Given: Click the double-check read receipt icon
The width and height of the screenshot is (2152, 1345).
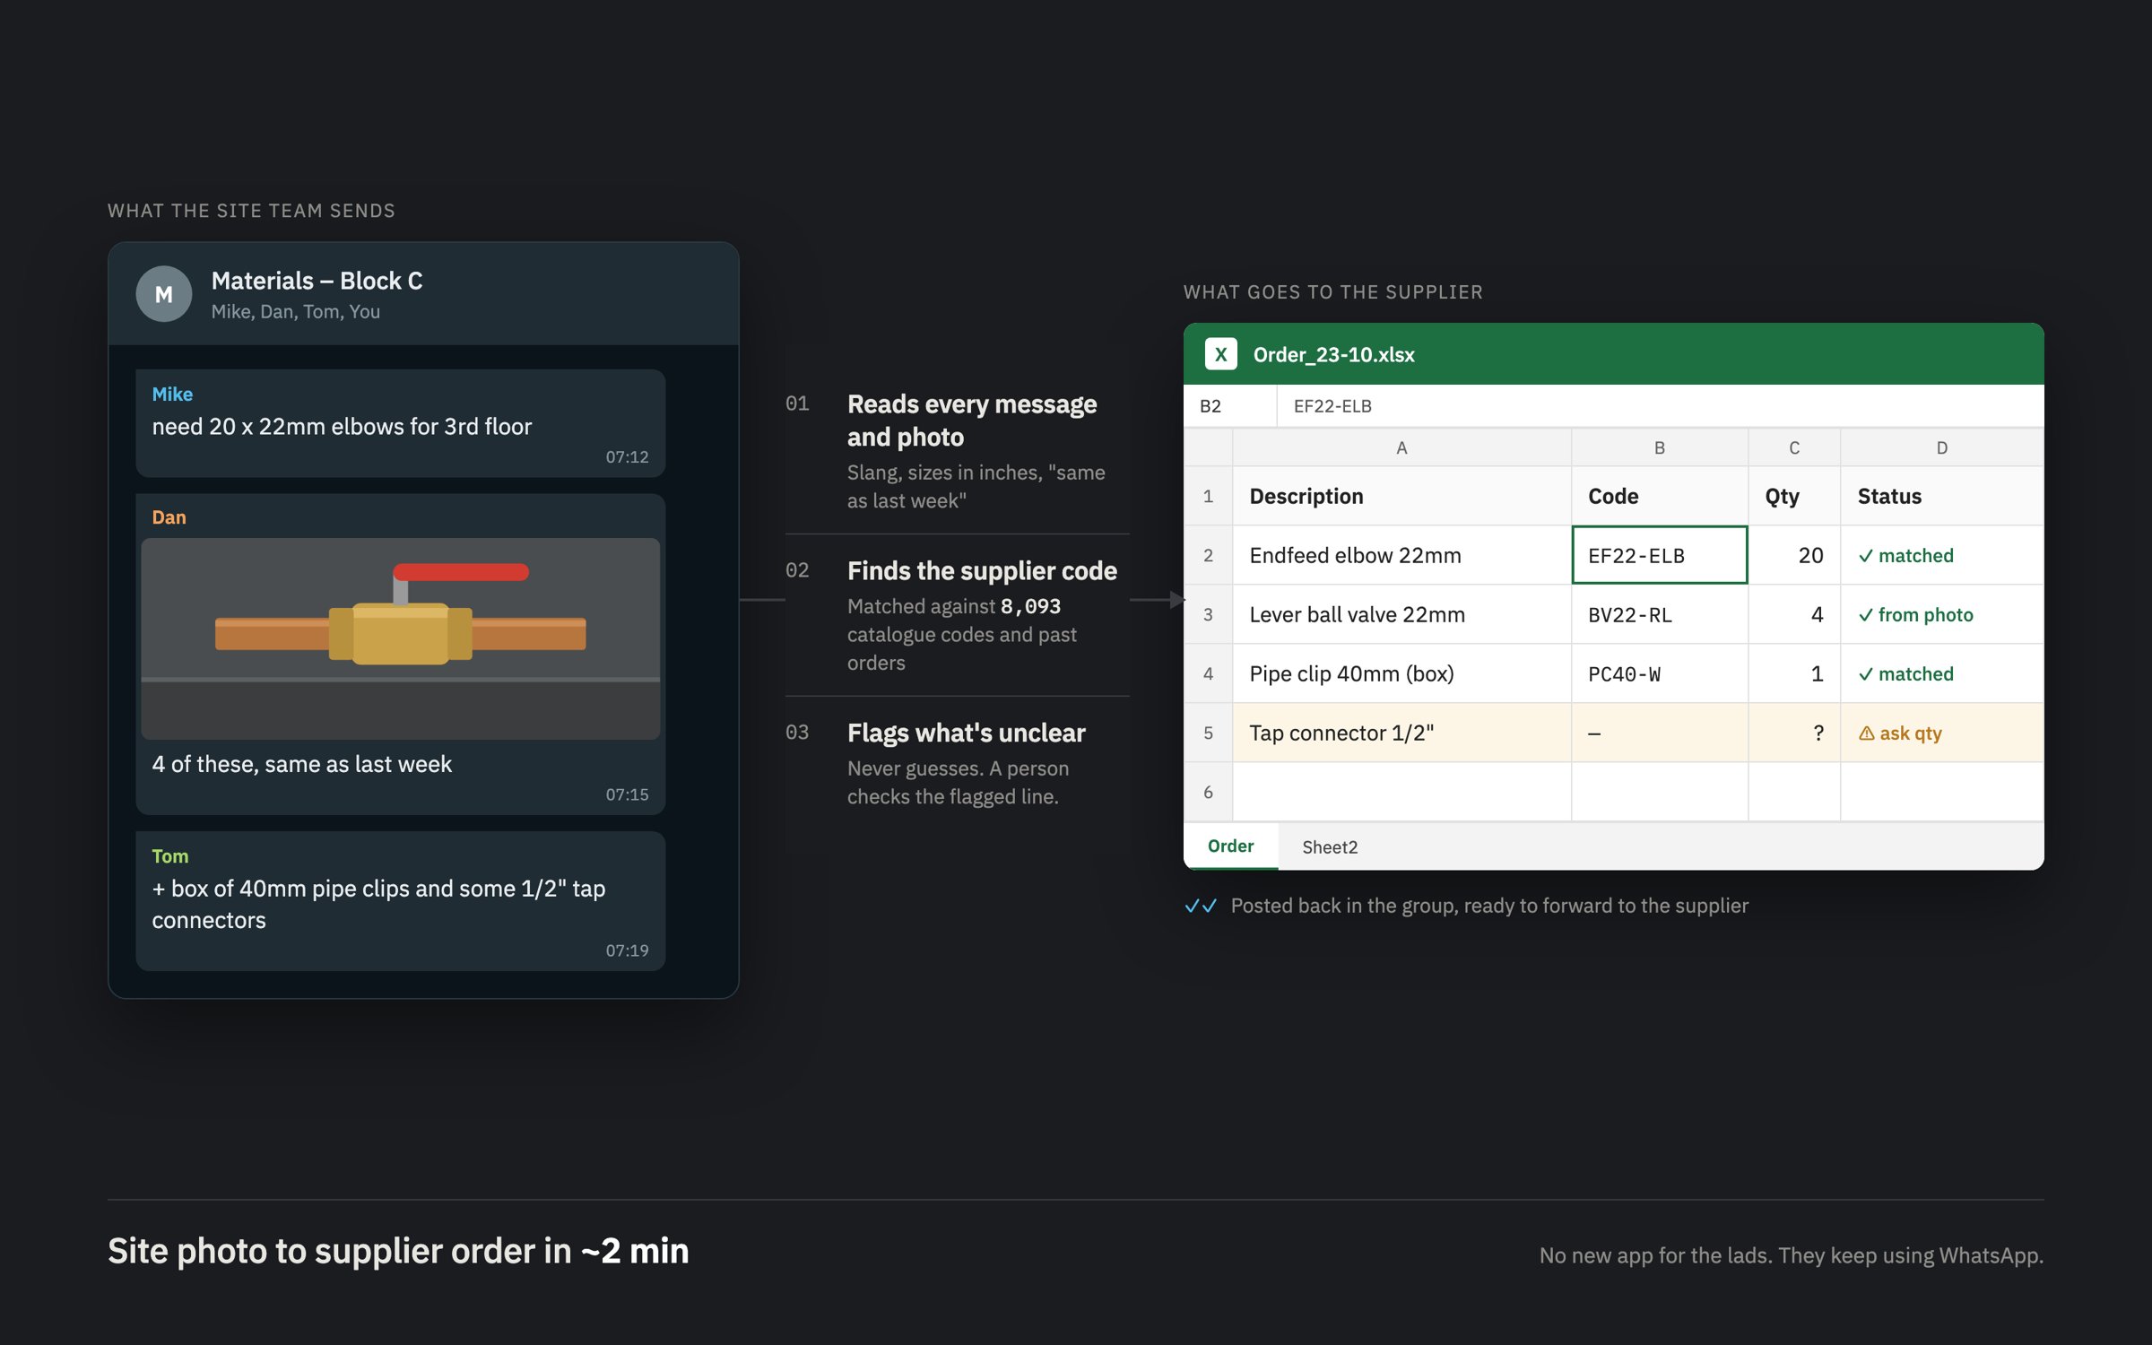Looking at the screenshot, I should point(1201,906).
